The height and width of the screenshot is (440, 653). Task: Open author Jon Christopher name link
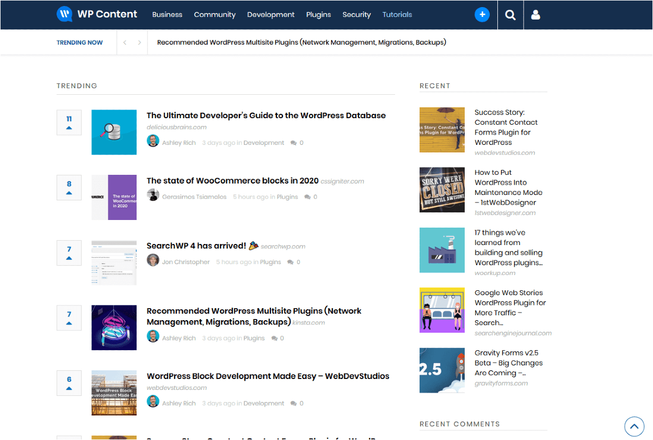(186, 262)
